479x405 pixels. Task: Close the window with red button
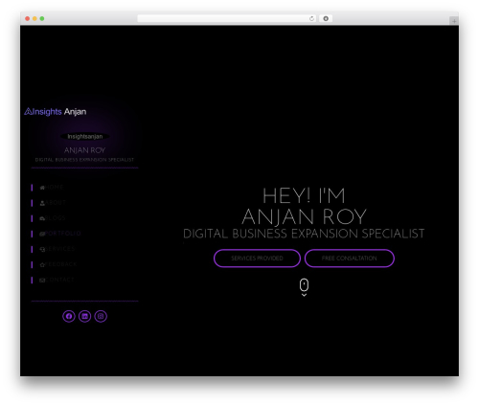point(28,19)
